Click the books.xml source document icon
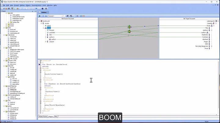Image resolution: width=220 pixels, height=123 pixels. [41, 21]
